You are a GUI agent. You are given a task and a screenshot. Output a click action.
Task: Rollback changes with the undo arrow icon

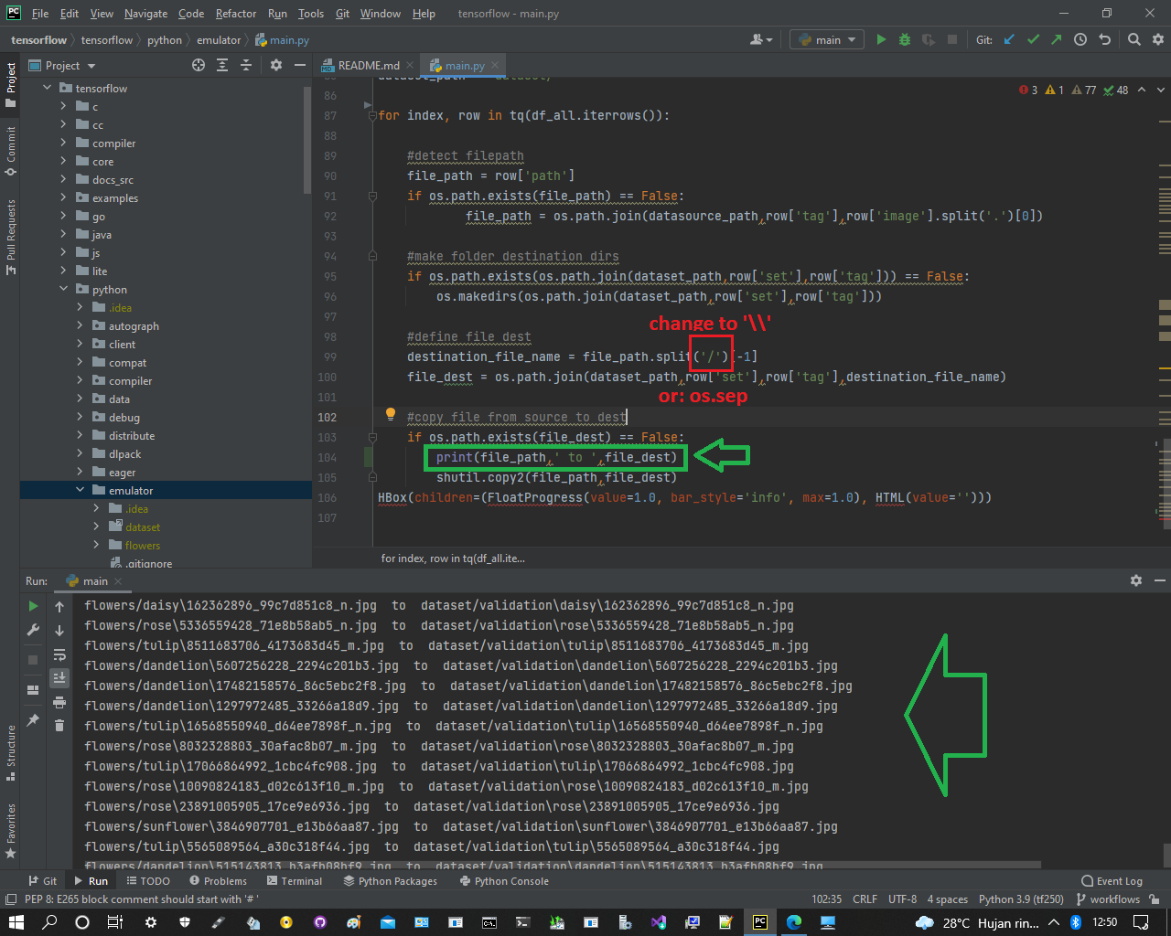(1104, 39)
